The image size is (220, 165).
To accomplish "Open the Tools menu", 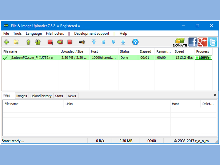I will [17, 34].
